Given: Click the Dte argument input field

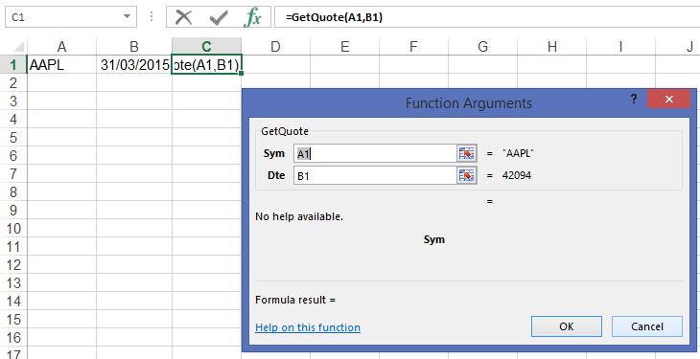Looking at the screenshot, I should pos(375,176).
